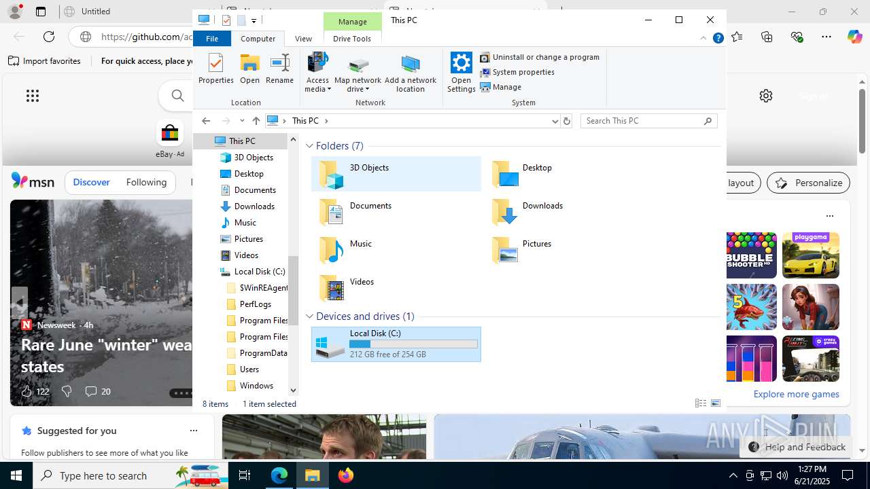The height and width of the screenshot is (489, 870).
Task: Switch to details view layout icon
Action: (701, 403)
